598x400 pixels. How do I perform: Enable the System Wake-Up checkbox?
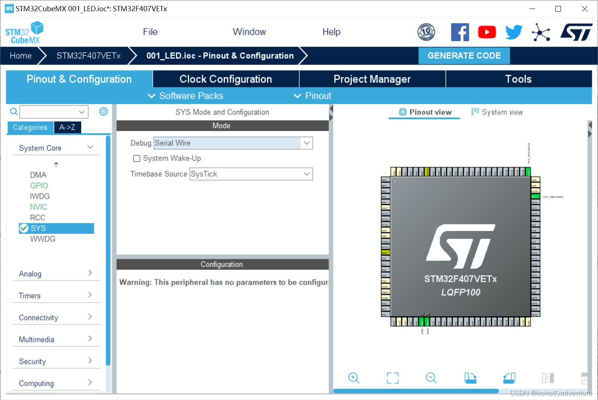pyautogui.click(x=137, y=159)
